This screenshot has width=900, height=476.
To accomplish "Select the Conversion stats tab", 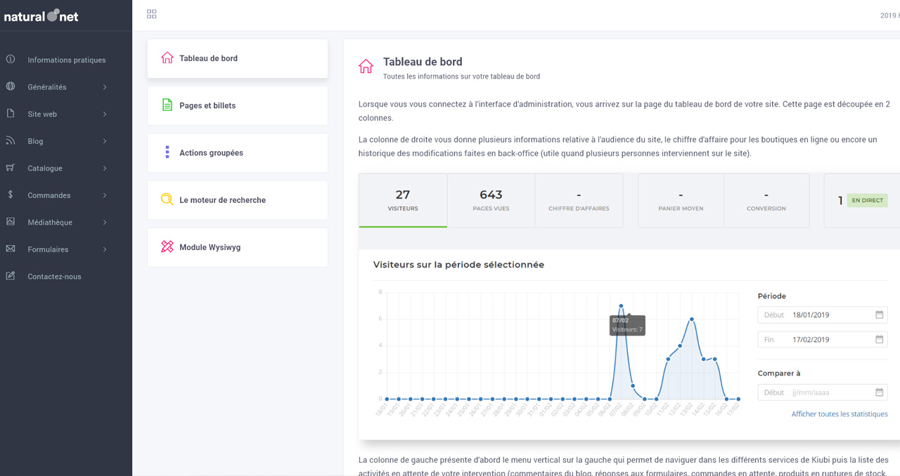I will click(766, 200).
